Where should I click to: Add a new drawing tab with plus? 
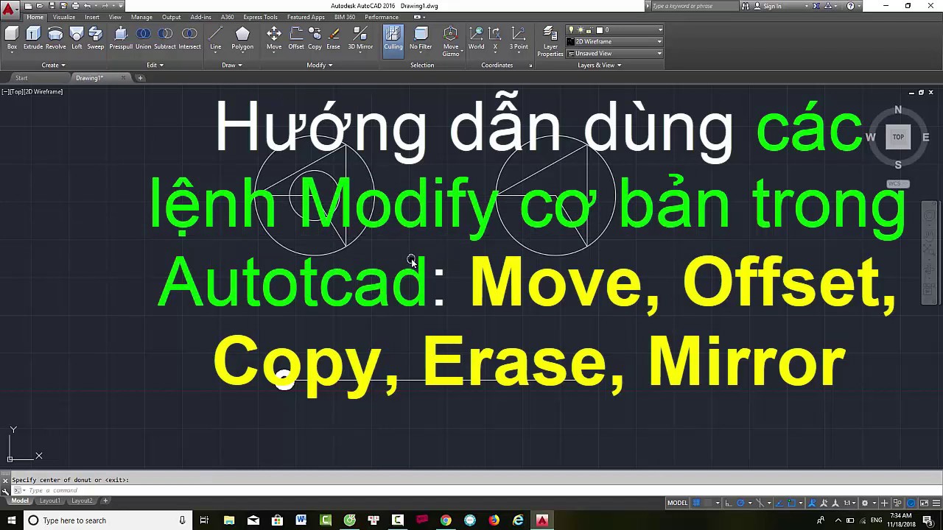point(140,78)
